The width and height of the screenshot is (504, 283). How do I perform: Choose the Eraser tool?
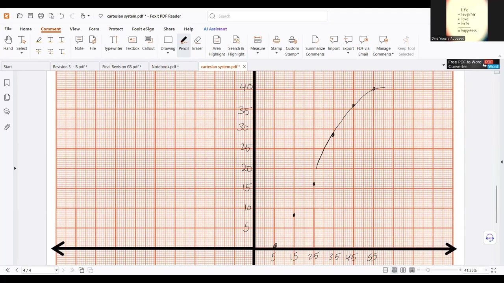(197, 43)
